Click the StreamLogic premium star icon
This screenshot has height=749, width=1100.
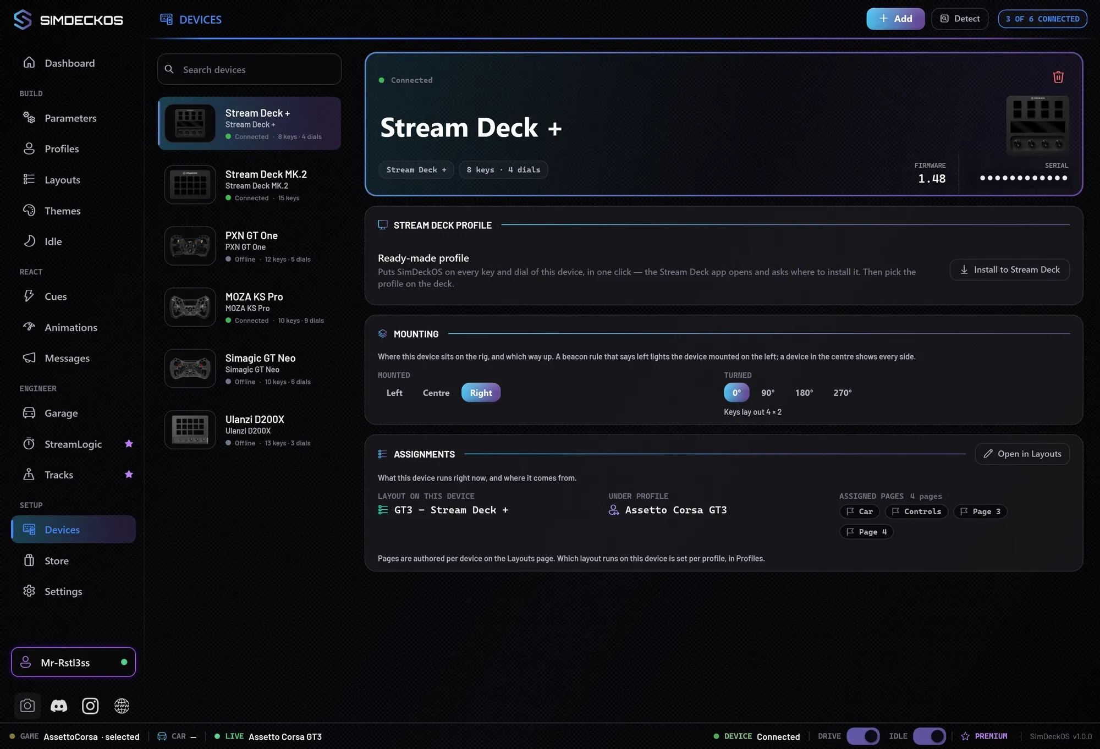129,444
